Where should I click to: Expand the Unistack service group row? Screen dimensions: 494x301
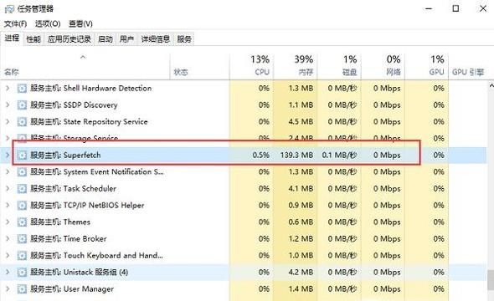pyautogui.click(x=8, y=272)
